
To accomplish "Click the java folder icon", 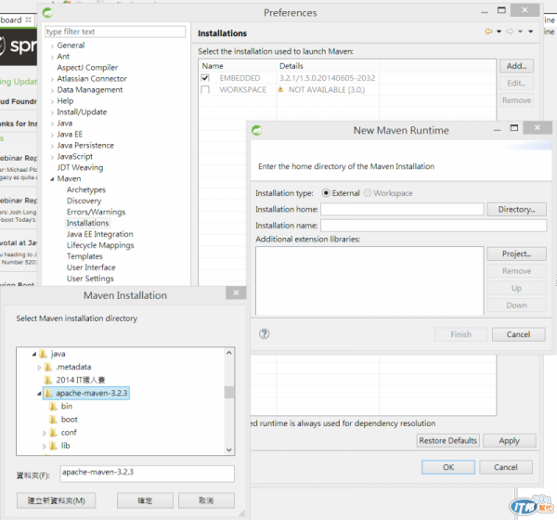I will coord(43,354).
